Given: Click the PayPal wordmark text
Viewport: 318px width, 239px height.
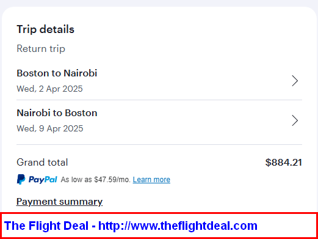Looking at the screenshot, I should point(43,180).
